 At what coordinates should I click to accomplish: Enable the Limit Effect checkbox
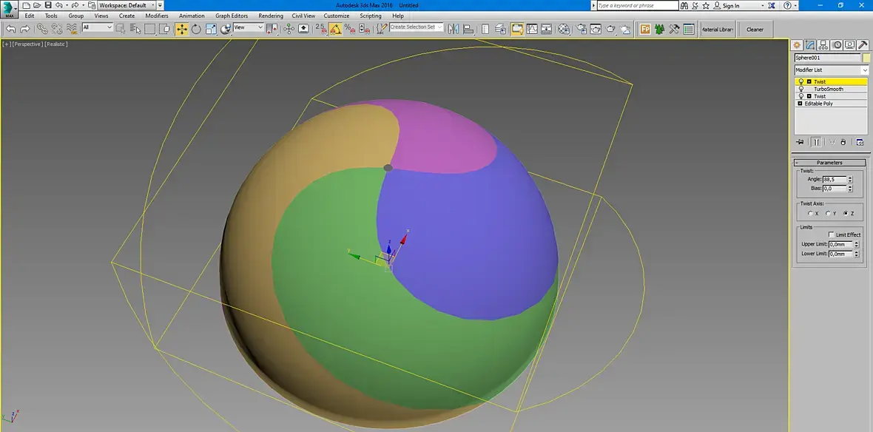pos(832,234)
